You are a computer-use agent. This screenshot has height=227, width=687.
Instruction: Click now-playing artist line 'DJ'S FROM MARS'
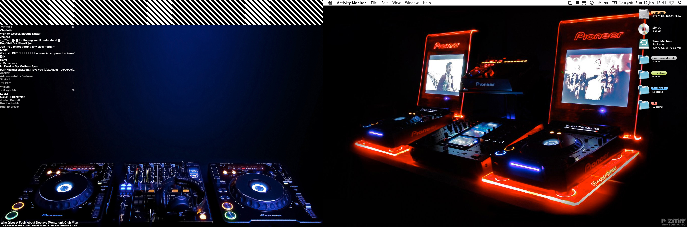coord(12,226)
